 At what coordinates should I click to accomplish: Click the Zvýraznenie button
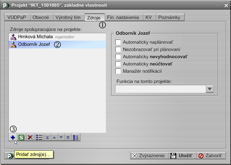click(x=149, y=155)
